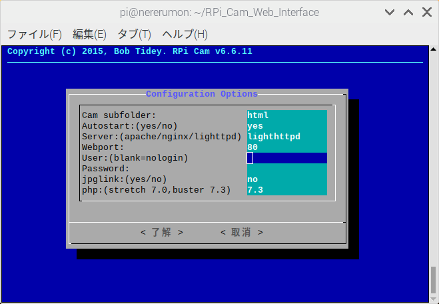Select the Webport field showing 80
Viewport: 439px width, 304px height.
(x=287, y=147)
